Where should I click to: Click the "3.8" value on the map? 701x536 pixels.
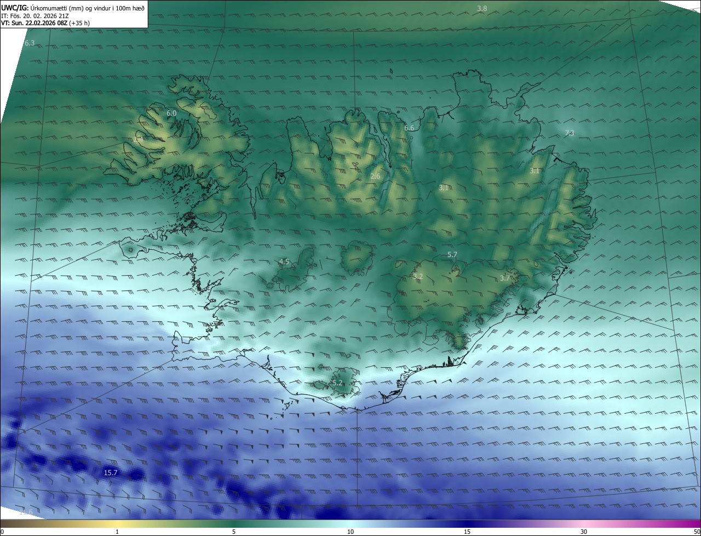(x=482, y=8)
